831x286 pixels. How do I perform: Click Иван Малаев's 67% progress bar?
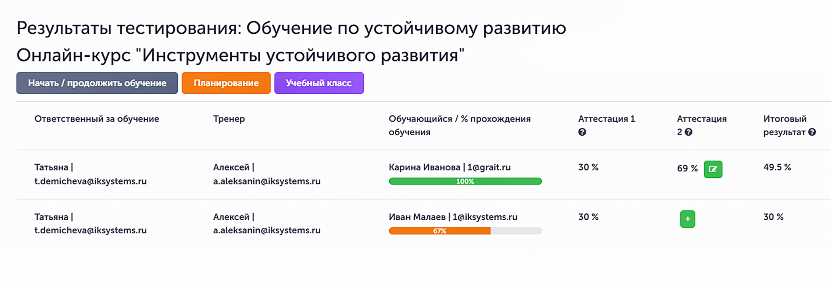[x=465, y=231]
